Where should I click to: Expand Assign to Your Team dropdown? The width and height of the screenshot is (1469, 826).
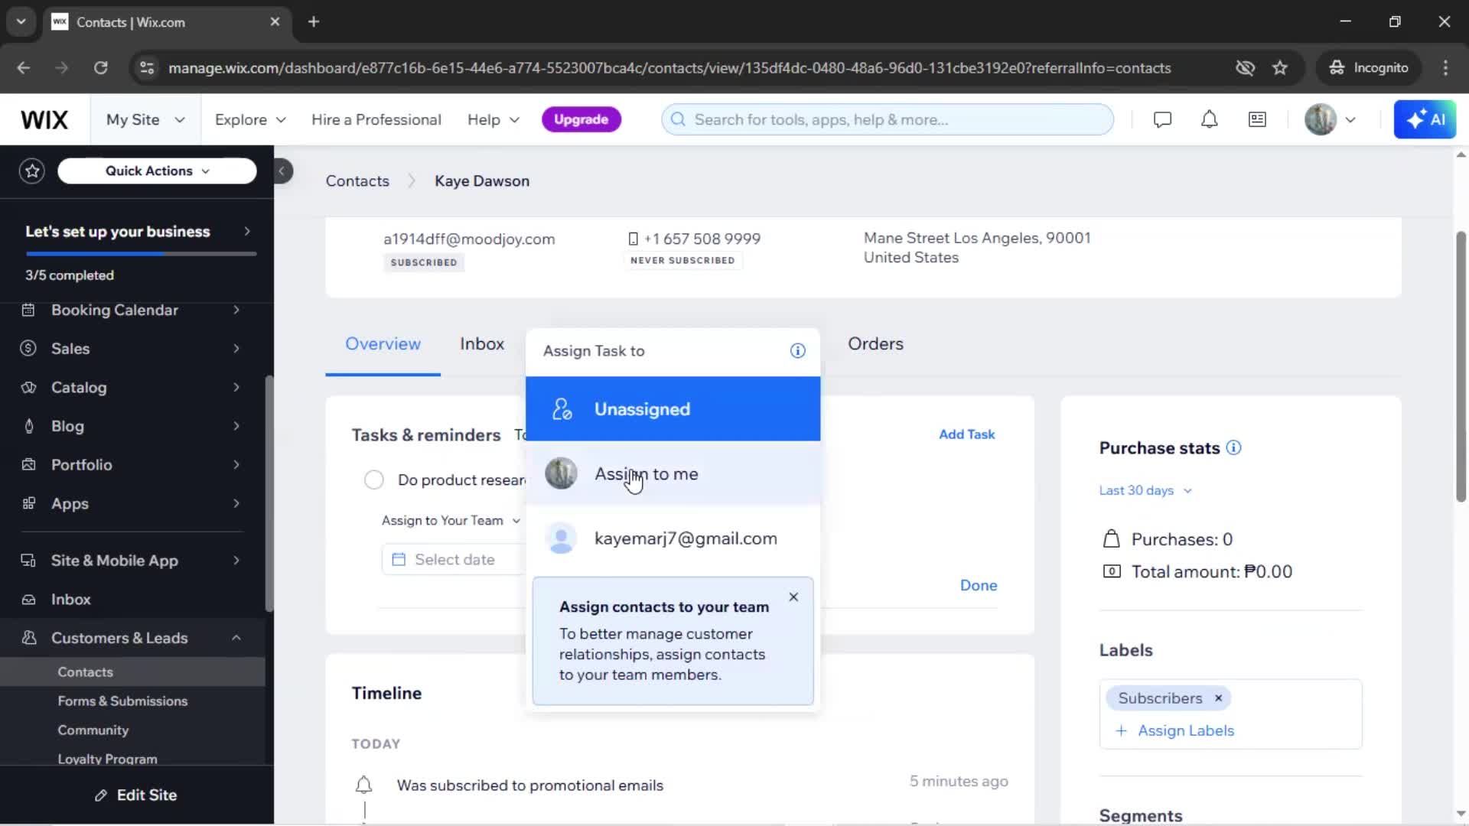point(451,521)
